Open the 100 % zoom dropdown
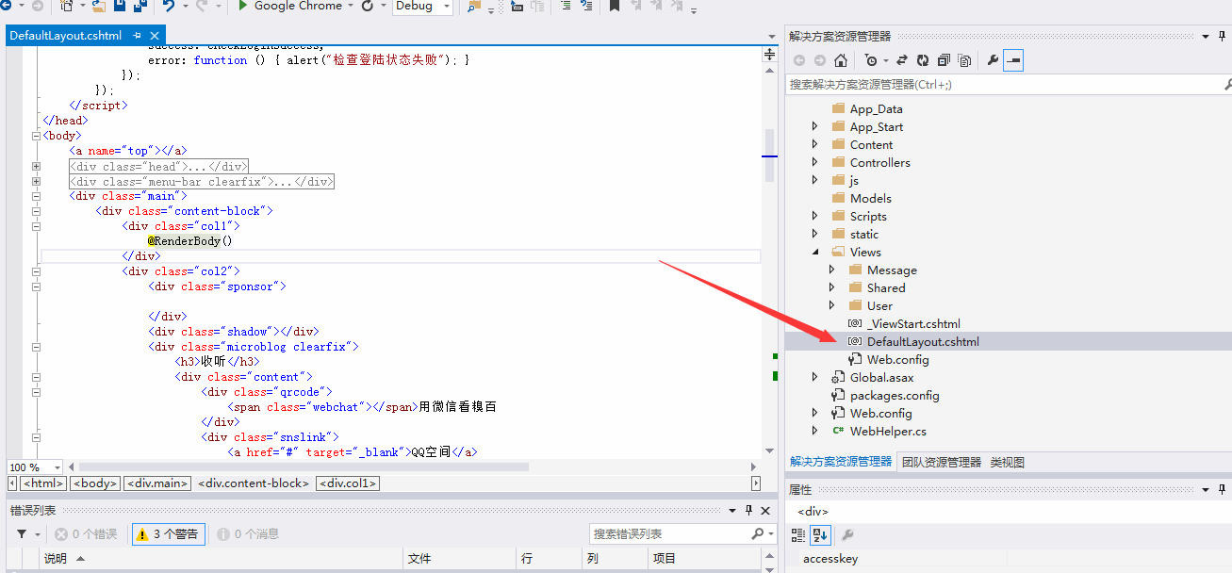Viewport: 1232px width, 573px height. (x=57, y=467)
